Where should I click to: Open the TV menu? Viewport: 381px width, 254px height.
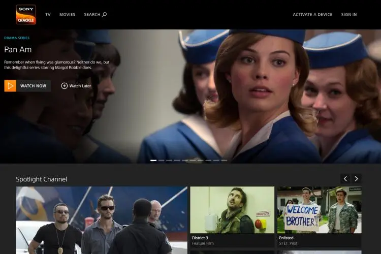pyautogui.click(x=48, y=15)
